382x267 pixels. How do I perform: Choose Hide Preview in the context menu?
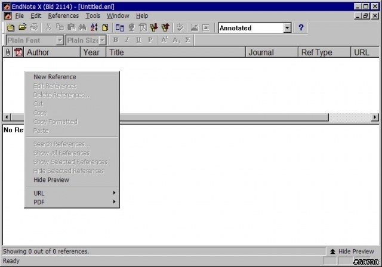coord(72,180)
